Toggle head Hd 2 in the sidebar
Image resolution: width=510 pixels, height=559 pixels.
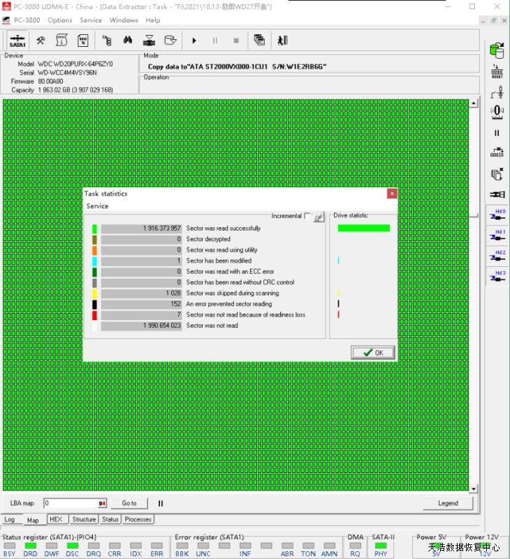tap(497, 256)
